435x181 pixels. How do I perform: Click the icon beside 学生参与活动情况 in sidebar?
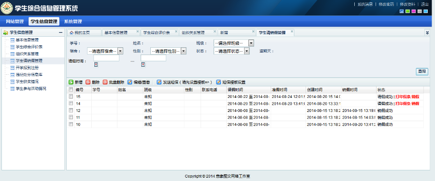pyautogui.click(x=12, y=89)
